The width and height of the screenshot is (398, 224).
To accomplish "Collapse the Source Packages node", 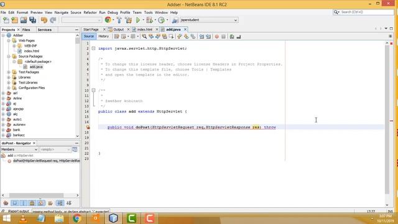I will (9, 57).
